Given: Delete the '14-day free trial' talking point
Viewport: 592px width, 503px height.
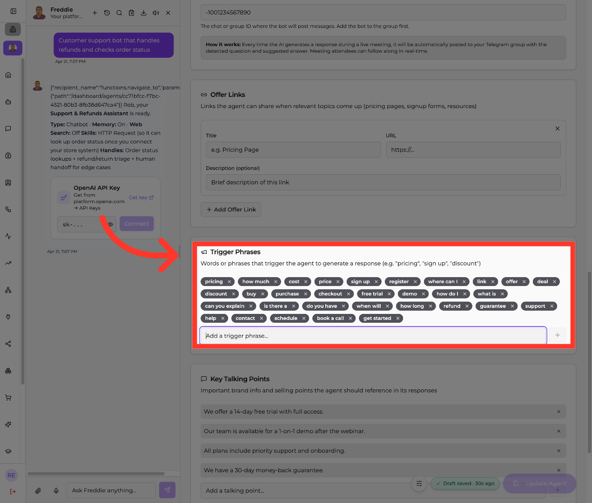Looking at the screenshot, I should (x=559, y=412).
